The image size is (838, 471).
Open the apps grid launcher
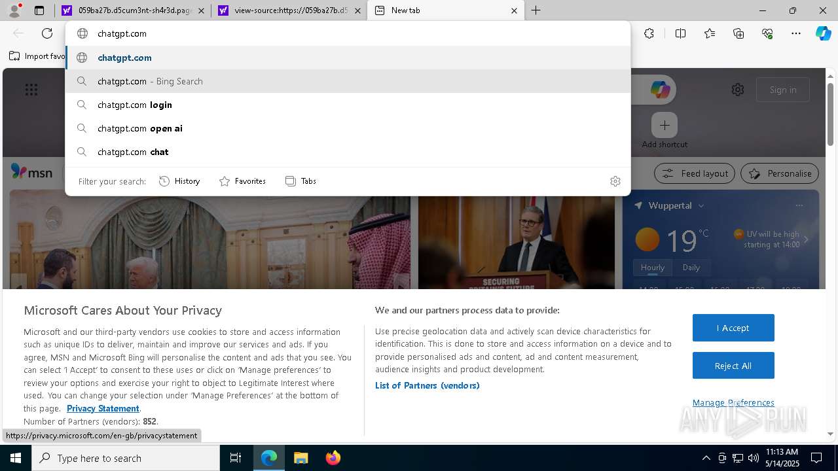coord(31,90)
